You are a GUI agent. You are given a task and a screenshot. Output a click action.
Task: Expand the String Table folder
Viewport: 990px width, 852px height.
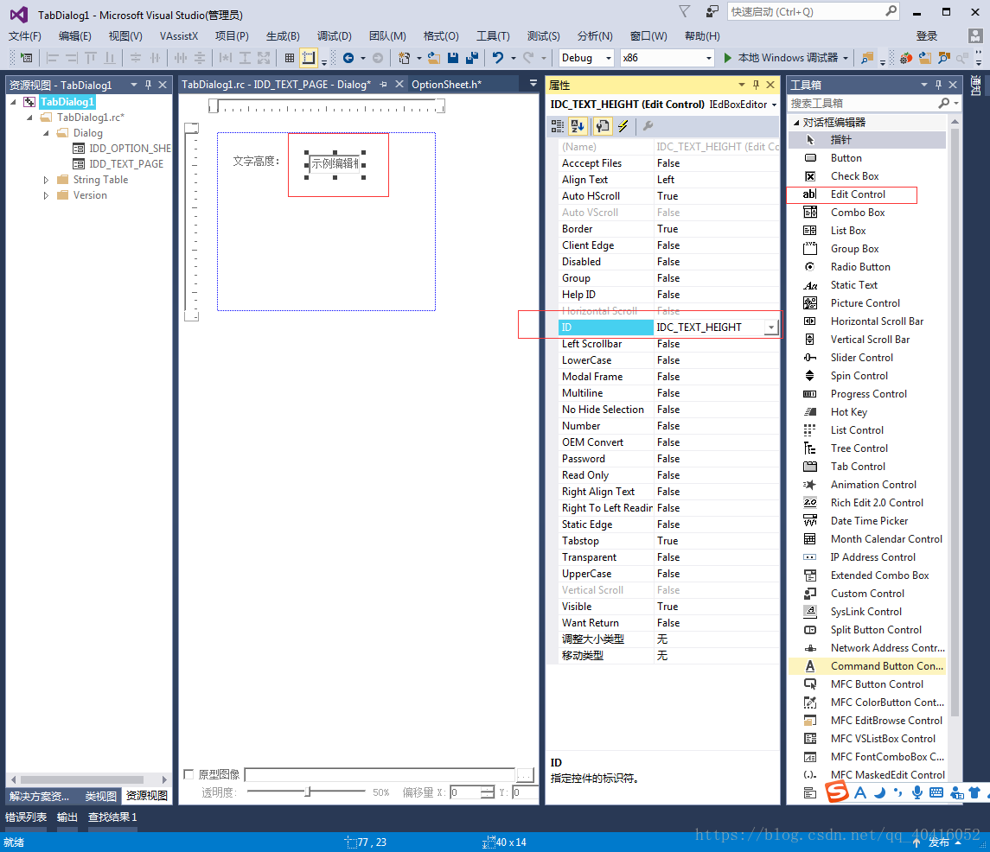click(46, 180)
